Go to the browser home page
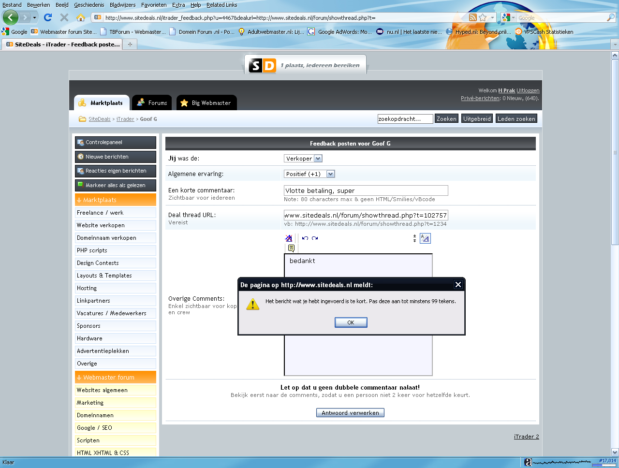The image size is (619, 468). 80,17
